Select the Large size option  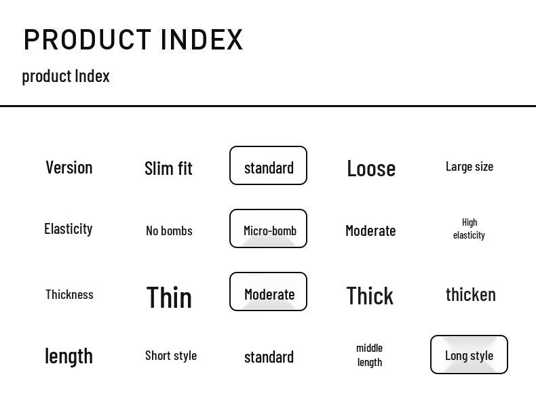(x=469, y=167)
